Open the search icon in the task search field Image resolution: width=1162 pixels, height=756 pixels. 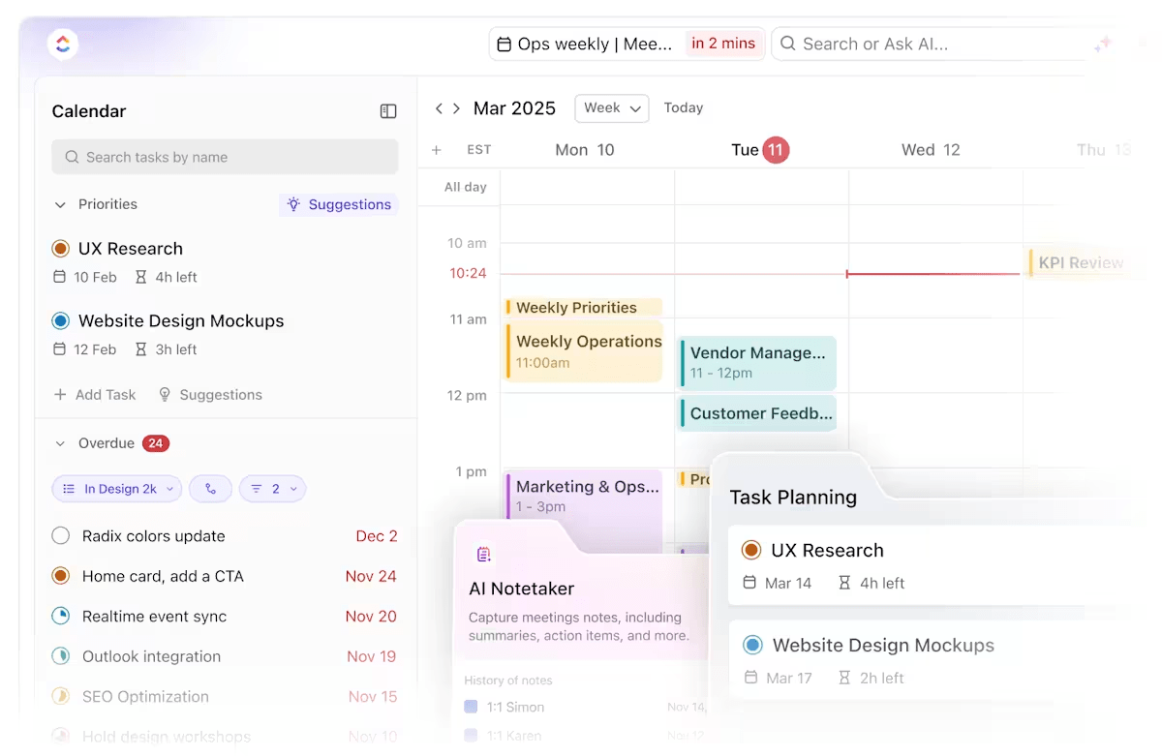coord(72,156)
